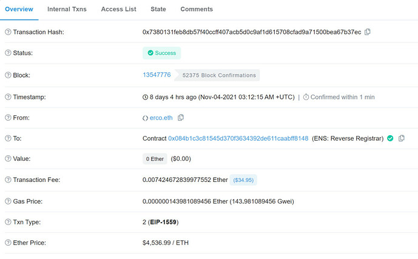Select the Overview tab
This screenshot has height=259, width=418.
[19, 9]
